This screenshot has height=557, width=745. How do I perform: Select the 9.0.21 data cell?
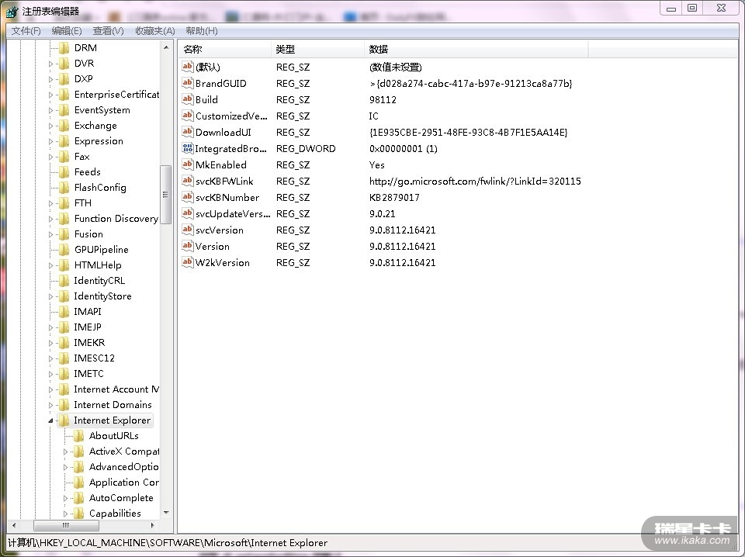[x=382, y=213]
